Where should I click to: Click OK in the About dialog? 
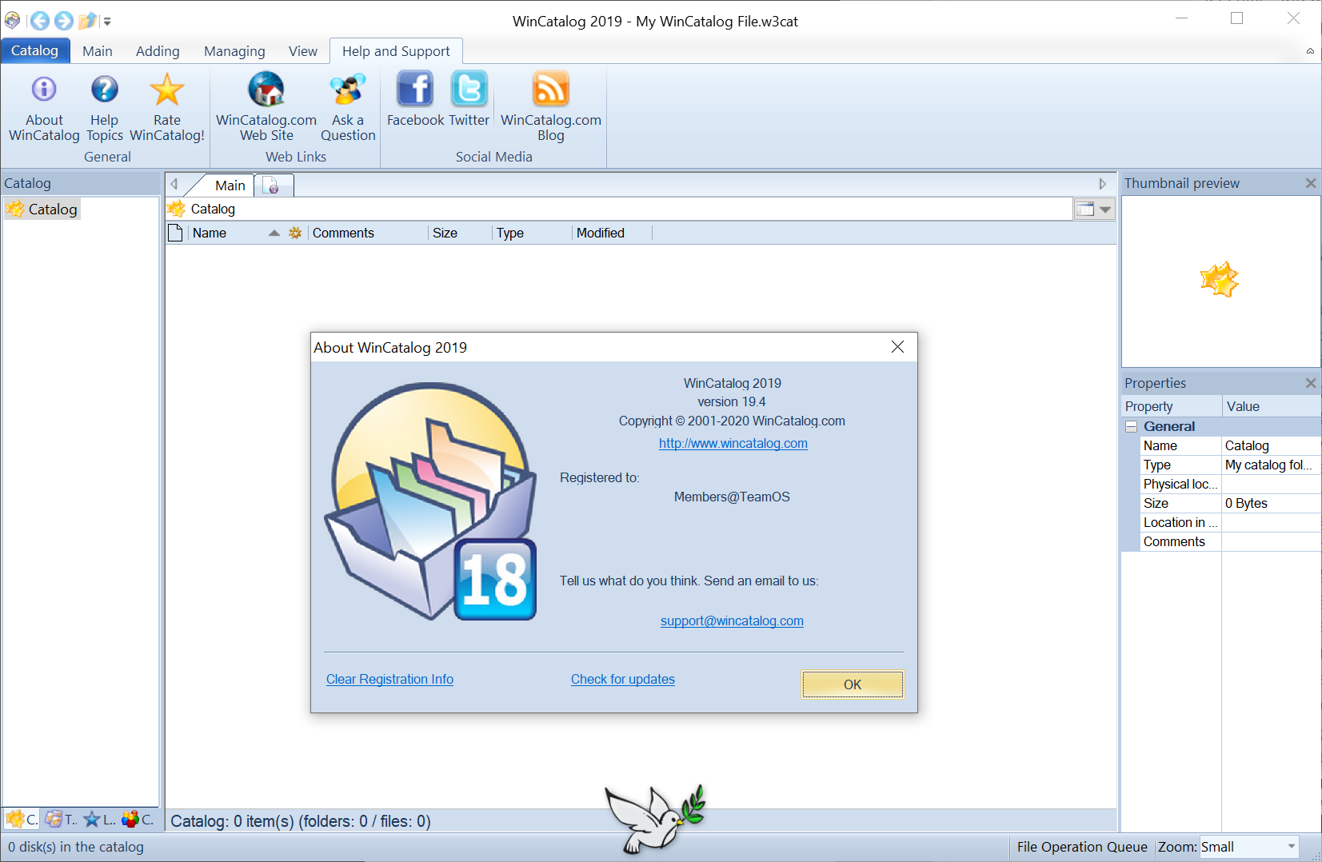point(853,684)
